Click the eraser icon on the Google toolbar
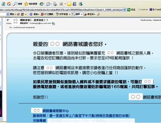Screen dimensions: 161x123 pos(19,14)
